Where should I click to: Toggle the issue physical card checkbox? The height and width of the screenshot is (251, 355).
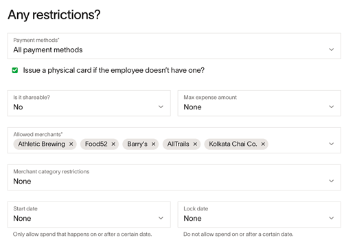tap(15, 70)
